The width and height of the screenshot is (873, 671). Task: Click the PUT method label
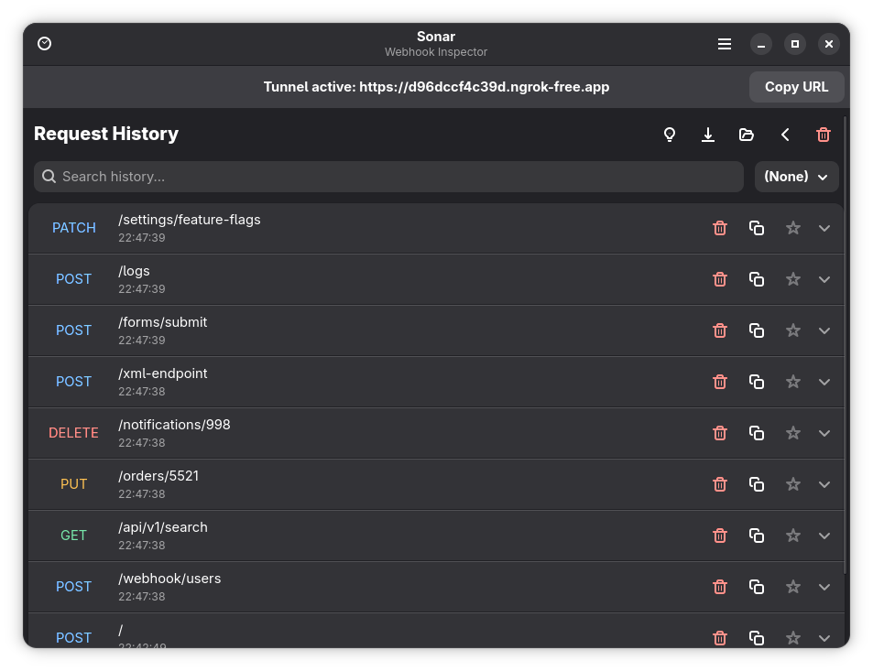click(x=73, y=484)
